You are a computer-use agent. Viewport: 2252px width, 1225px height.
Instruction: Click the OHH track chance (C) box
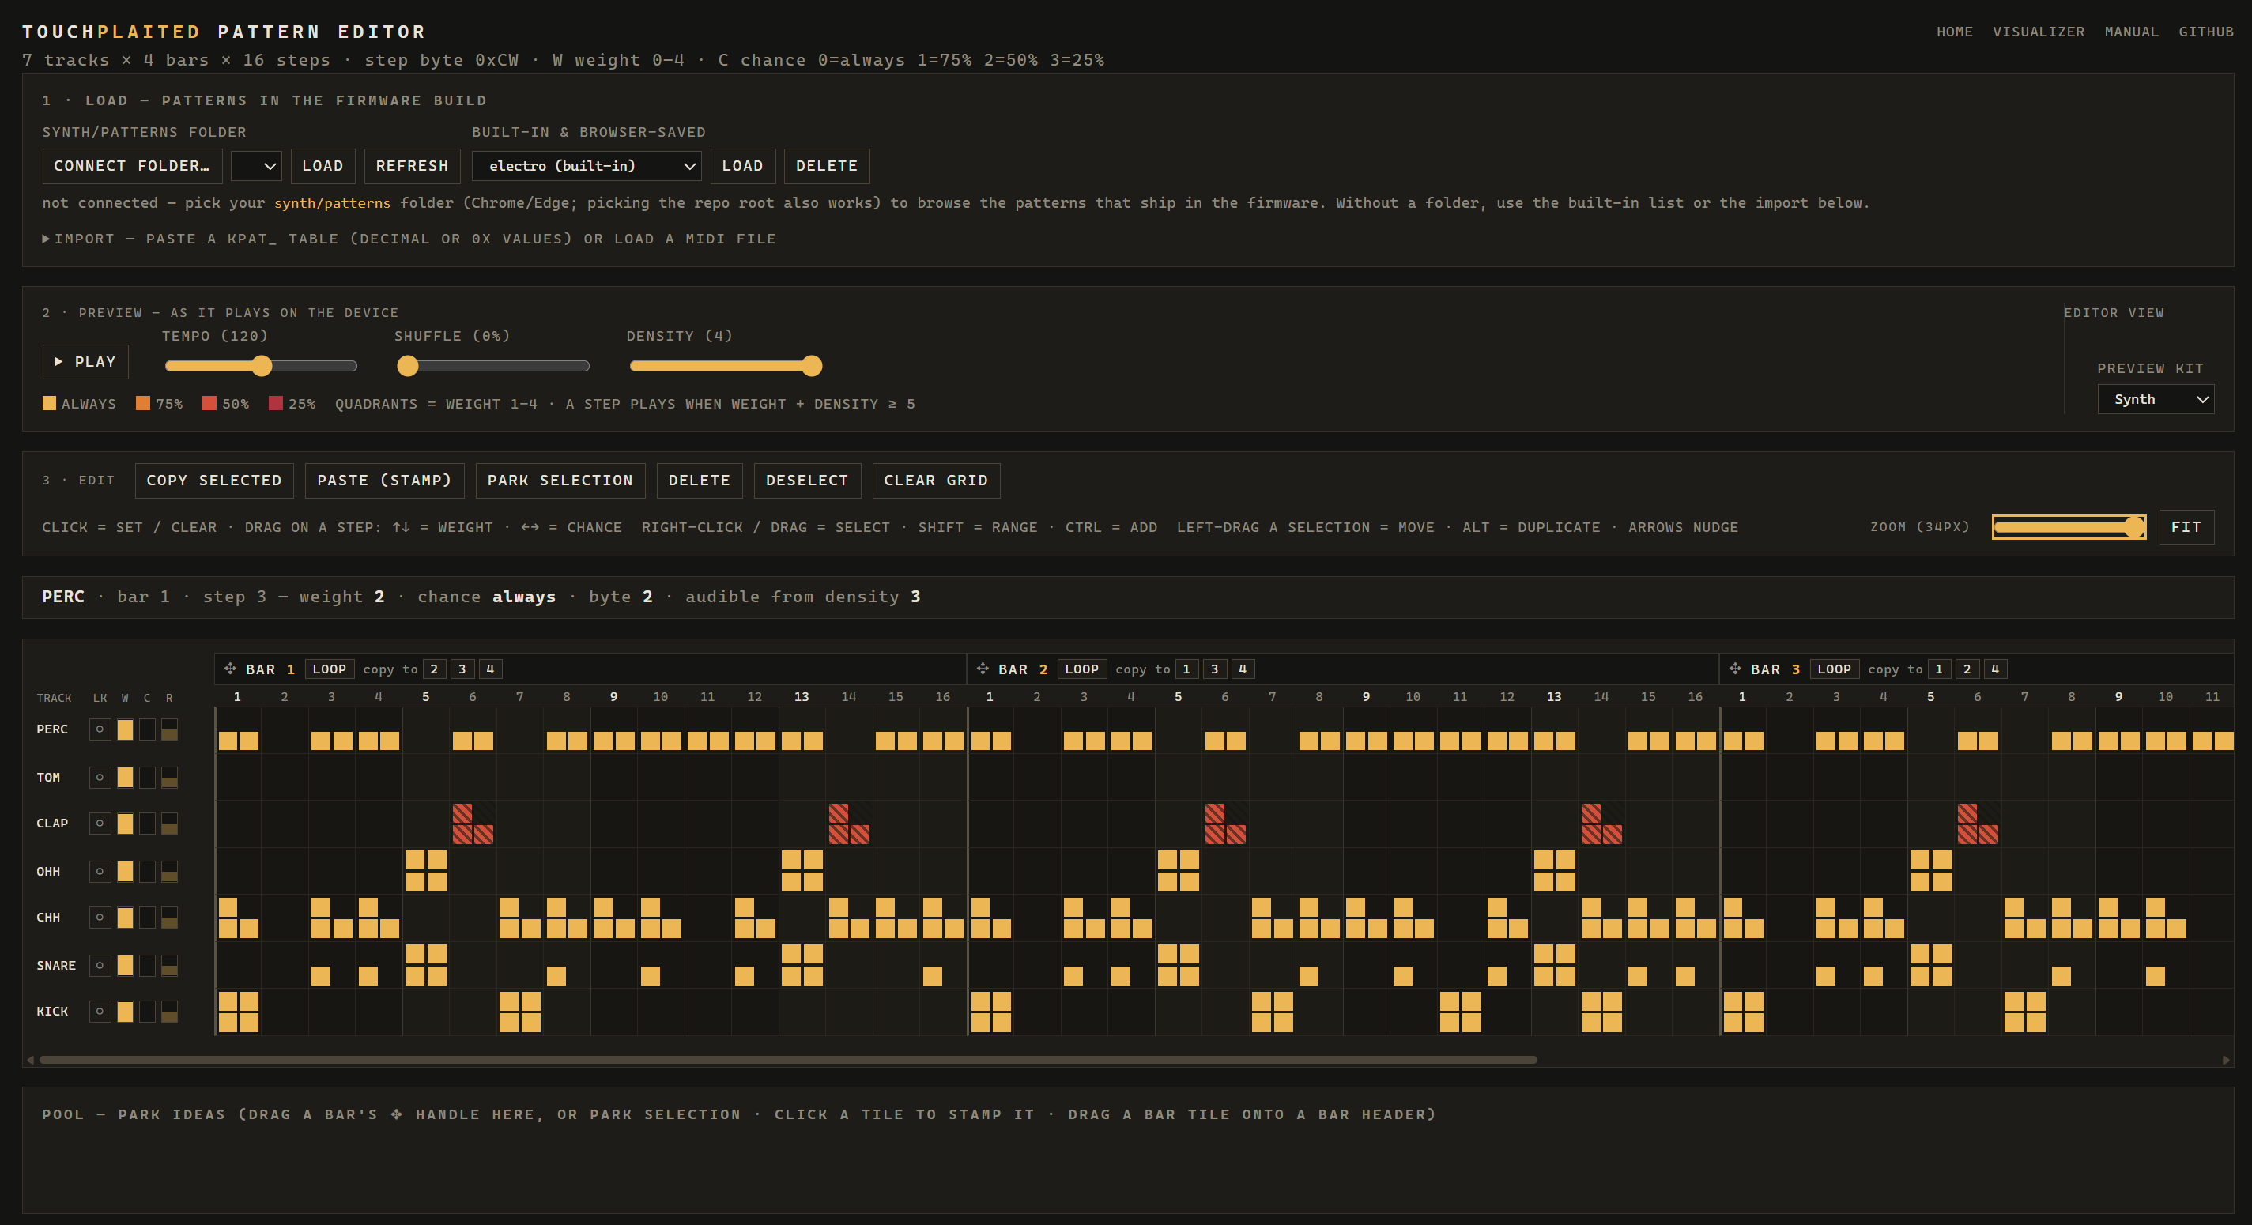tap(147, 871)
